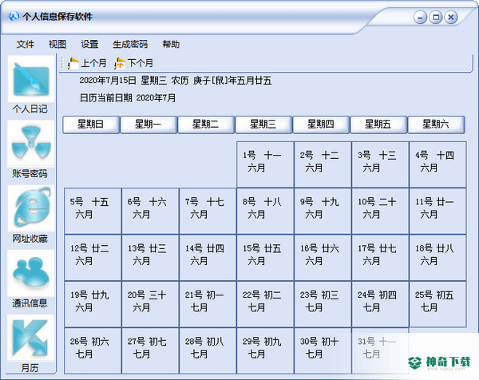
Task: Select calendar day 29号 初九
Action: 266,350
